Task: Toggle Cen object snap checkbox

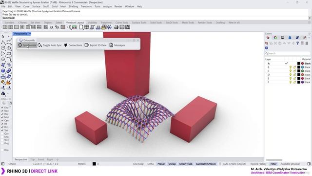Action: (x=2, y=121)
